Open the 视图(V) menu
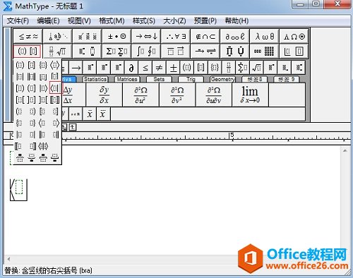The width and height of the screenshot is (353, 278). (79, 21)
